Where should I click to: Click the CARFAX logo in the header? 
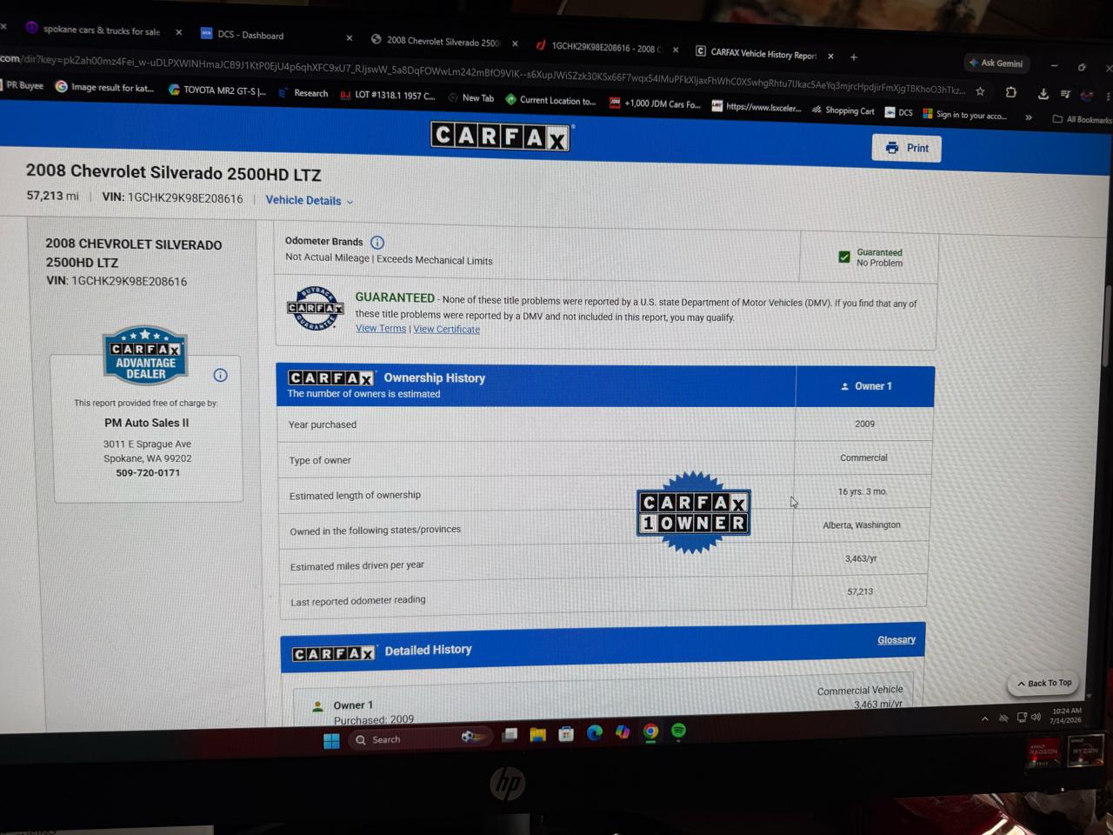pos(501,137)
